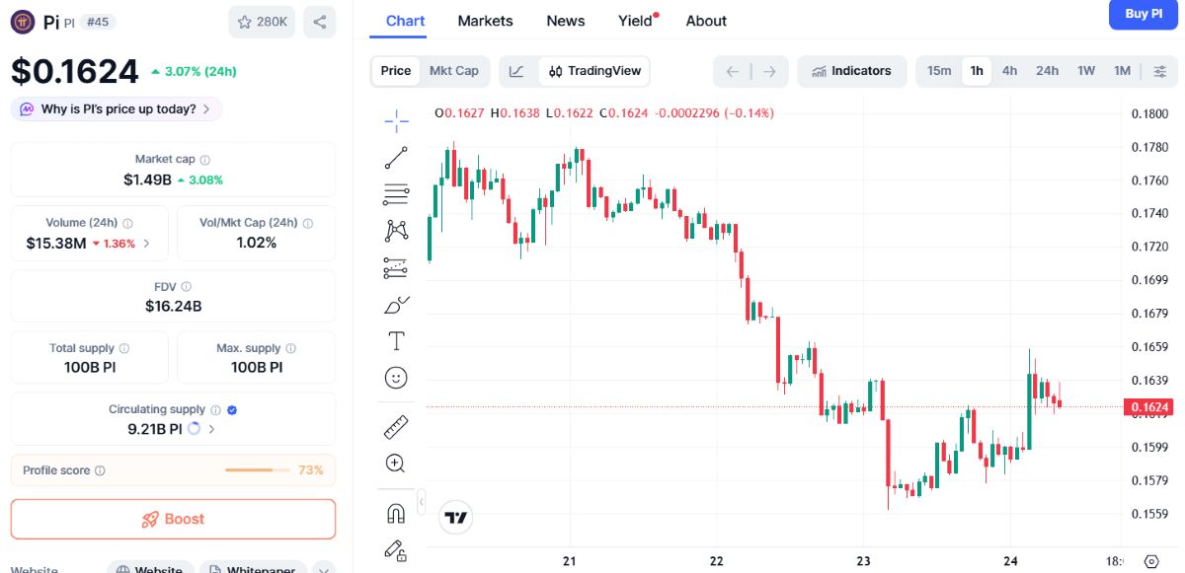Toggle the magnet snap mode
The image size is (1185, 573).
pos(396,514)
